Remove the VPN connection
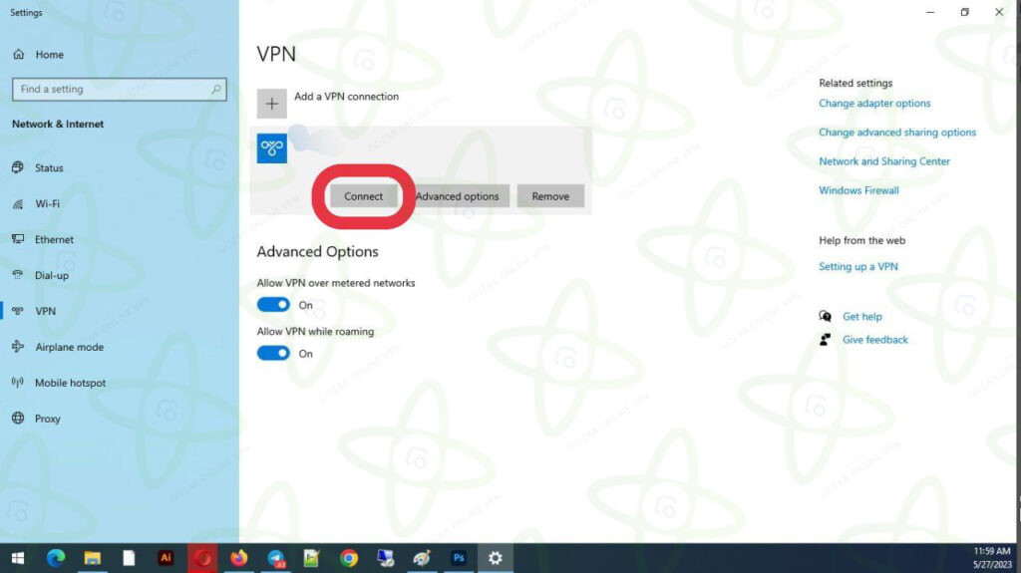The width and height of the screenshot is (1021, 573). [550, 196]
